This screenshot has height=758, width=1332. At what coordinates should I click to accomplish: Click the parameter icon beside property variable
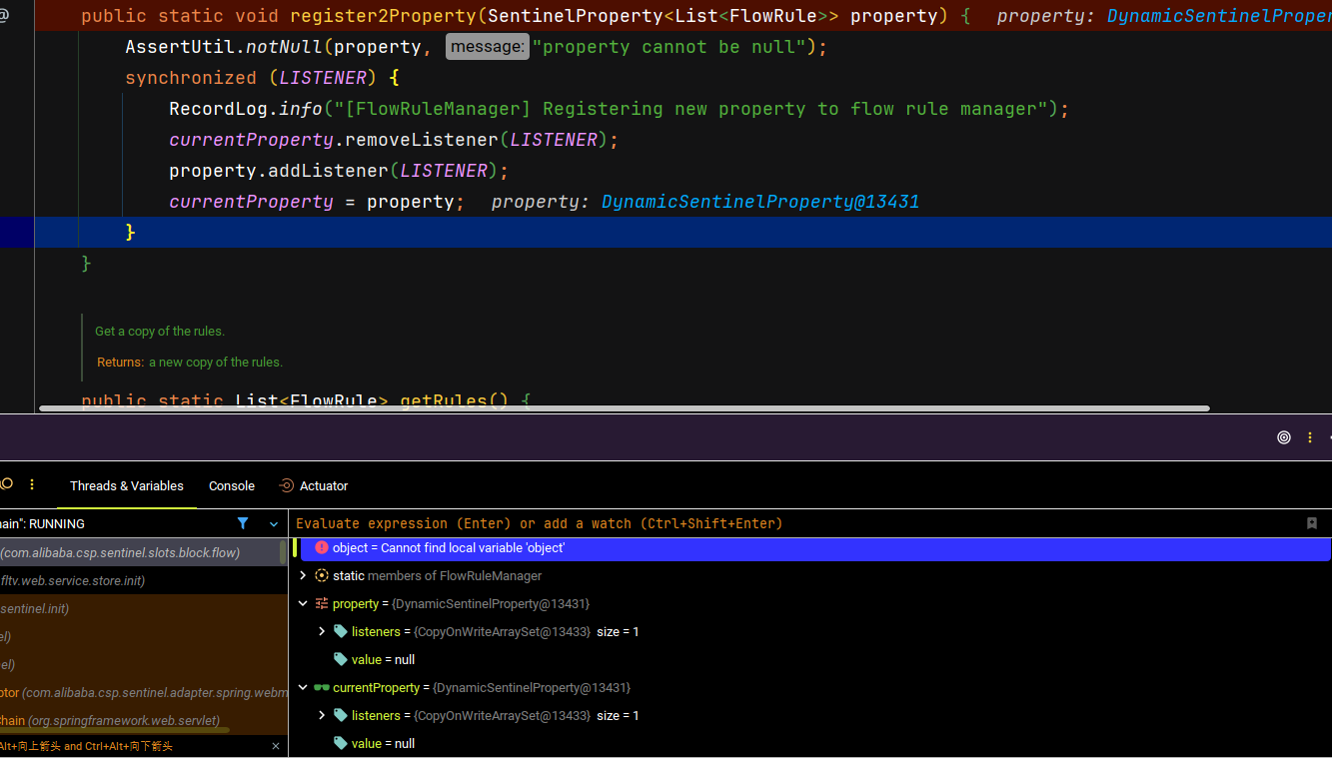[x=322, y=603]
